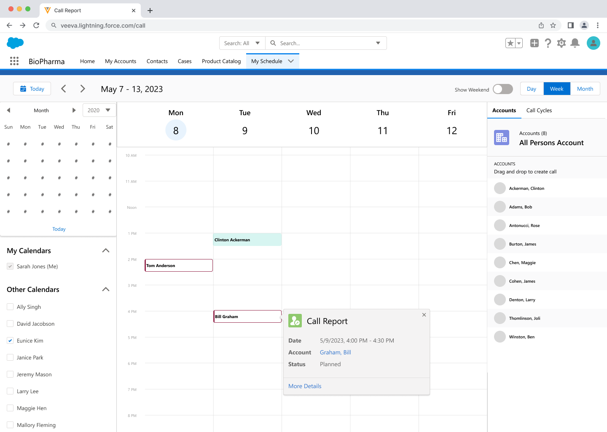Uncheck the Eunice Kim calendar
The image size is (607, 432).
(x=10, y=340)
